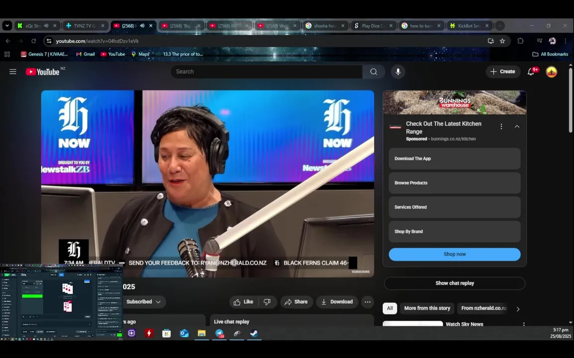The image size is (574, 358).
Task: Open a new browser tab with plus
Action: point(500,26)
